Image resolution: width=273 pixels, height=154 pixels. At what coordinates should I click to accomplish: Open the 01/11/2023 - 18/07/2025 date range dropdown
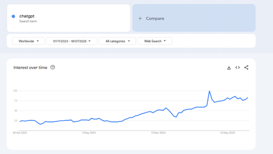72,41
